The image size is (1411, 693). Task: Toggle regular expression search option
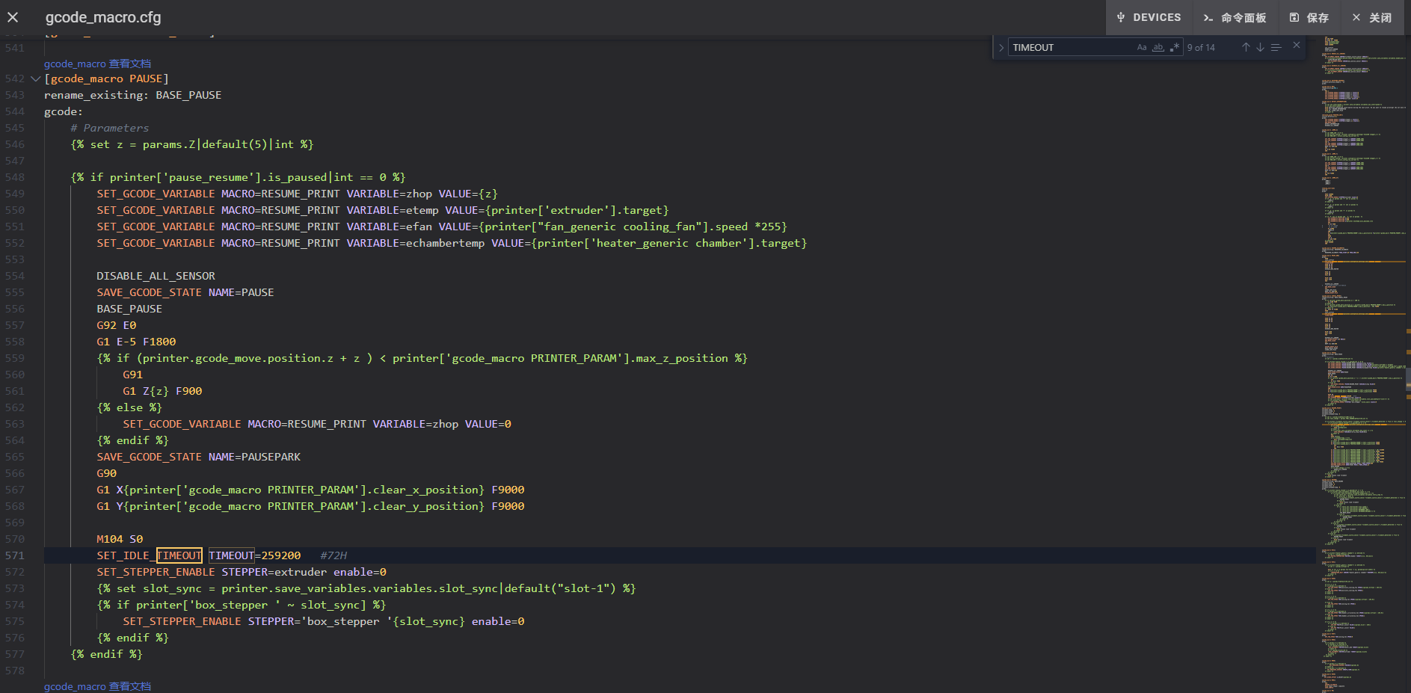(x=1175, y=47)
